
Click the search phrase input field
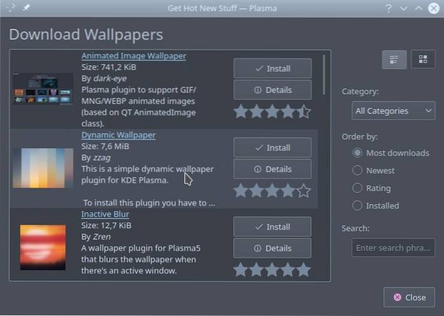[x=392, y=247]
